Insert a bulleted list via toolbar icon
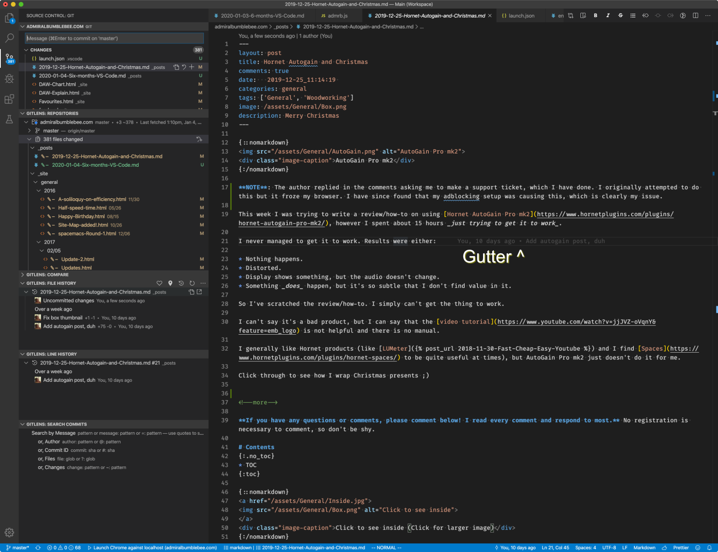This screenshot has height=552, width=718. pos(633,16)
